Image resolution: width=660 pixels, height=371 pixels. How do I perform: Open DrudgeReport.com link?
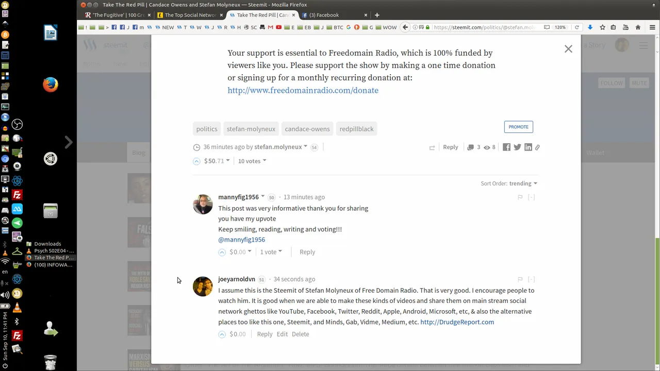click(457, 322)
